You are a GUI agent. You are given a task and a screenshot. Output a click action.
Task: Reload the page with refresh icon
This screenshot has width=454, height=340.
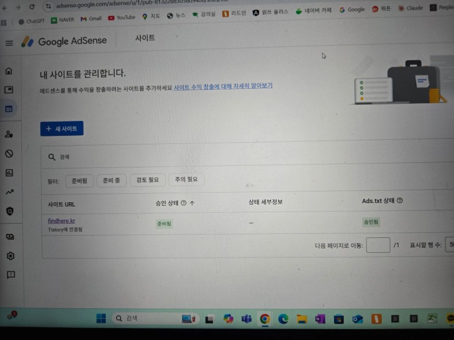[32, 7]
